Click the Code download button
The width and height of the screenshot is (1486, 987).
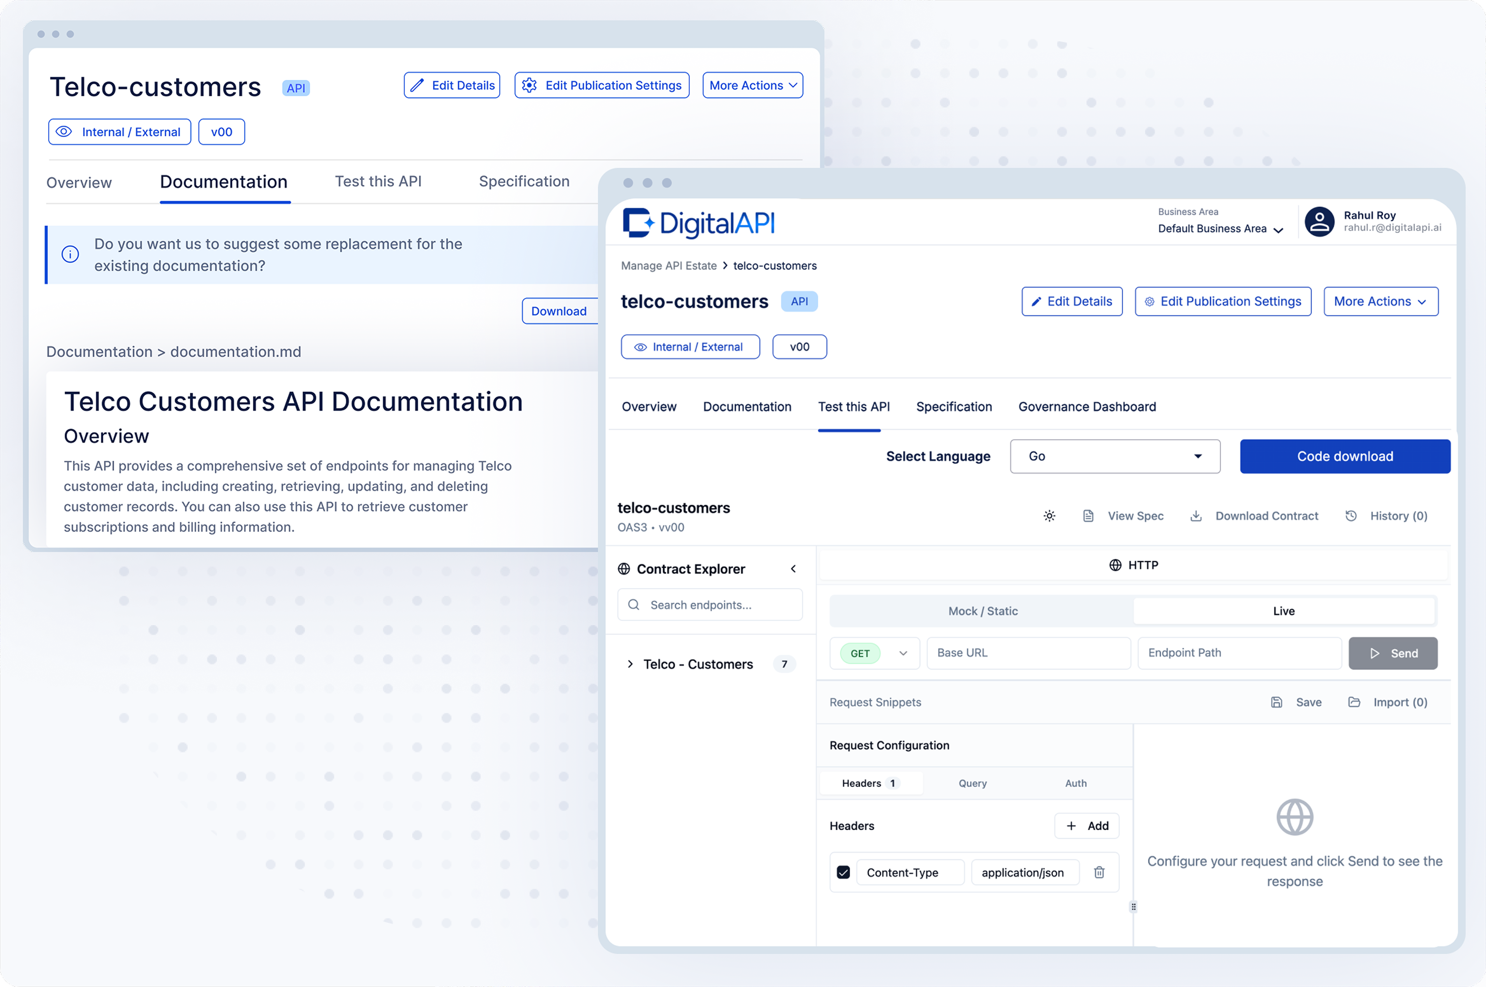1344,456
